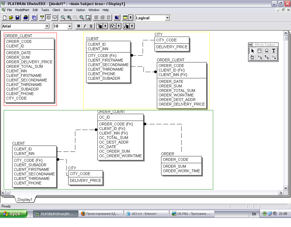Choose the non-identifying dashed relationship tool
Screen dimensions: 291x227
point(273,57)
